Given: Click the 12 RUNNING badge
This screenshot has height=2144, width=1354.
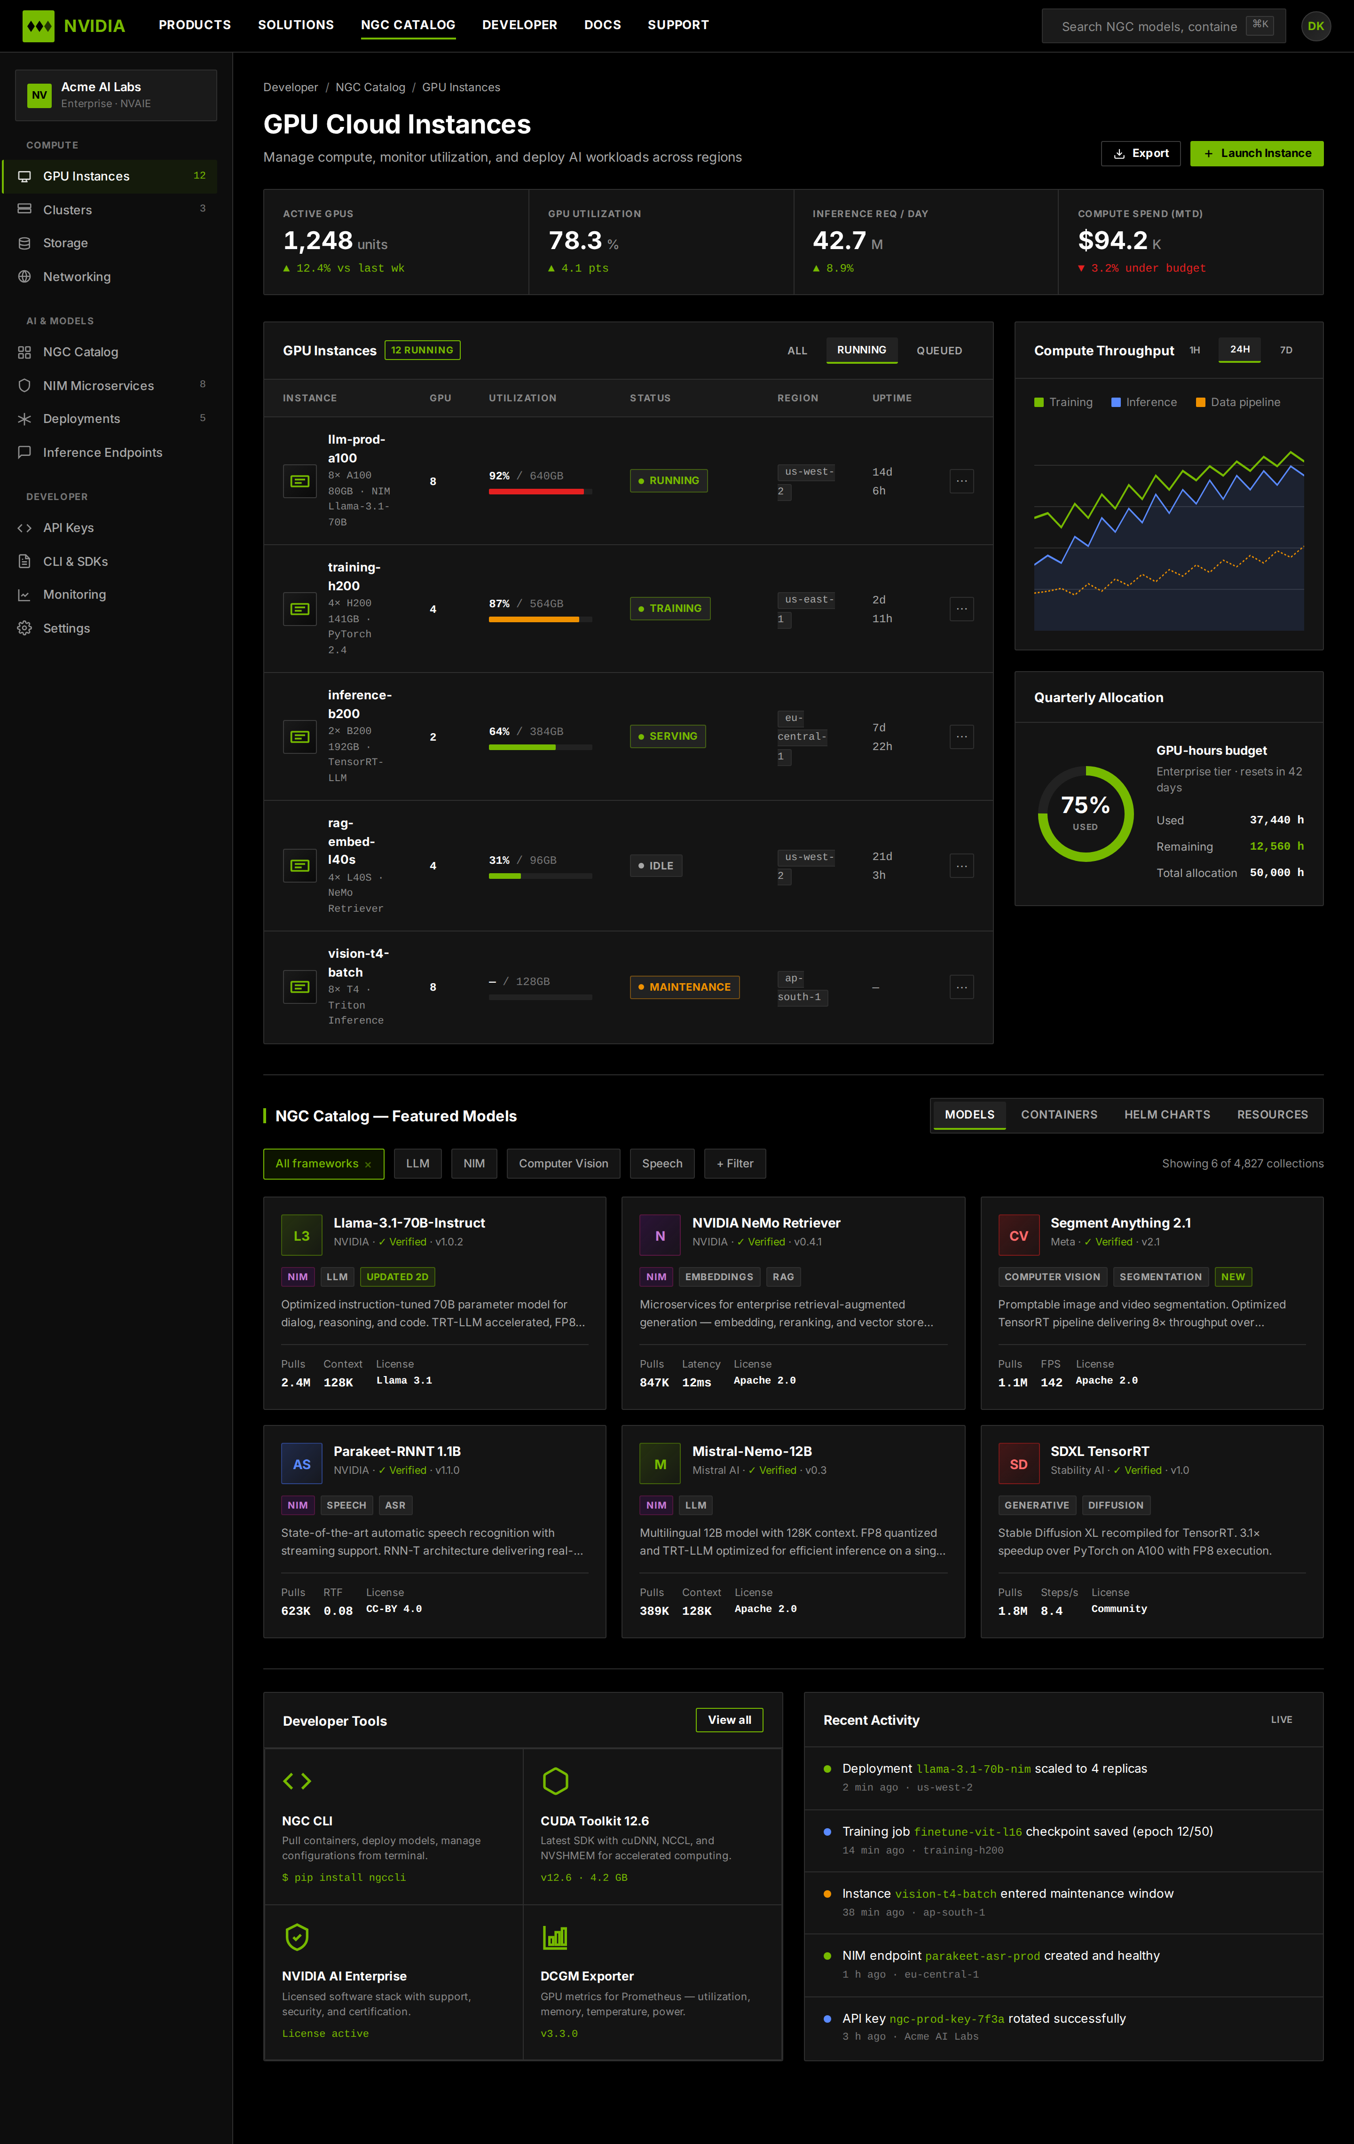Looking at the screenshot, I should click(422, 350).
